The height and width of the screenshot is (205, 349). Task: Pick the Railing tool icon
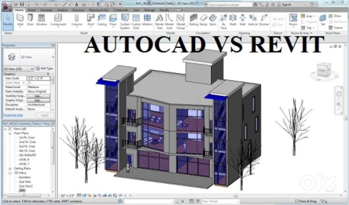193,19
